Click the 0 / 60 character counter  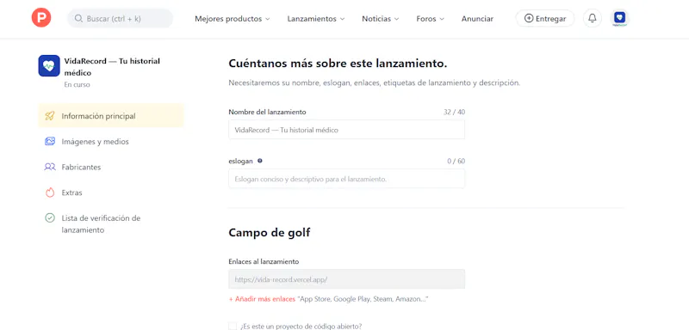456,162
